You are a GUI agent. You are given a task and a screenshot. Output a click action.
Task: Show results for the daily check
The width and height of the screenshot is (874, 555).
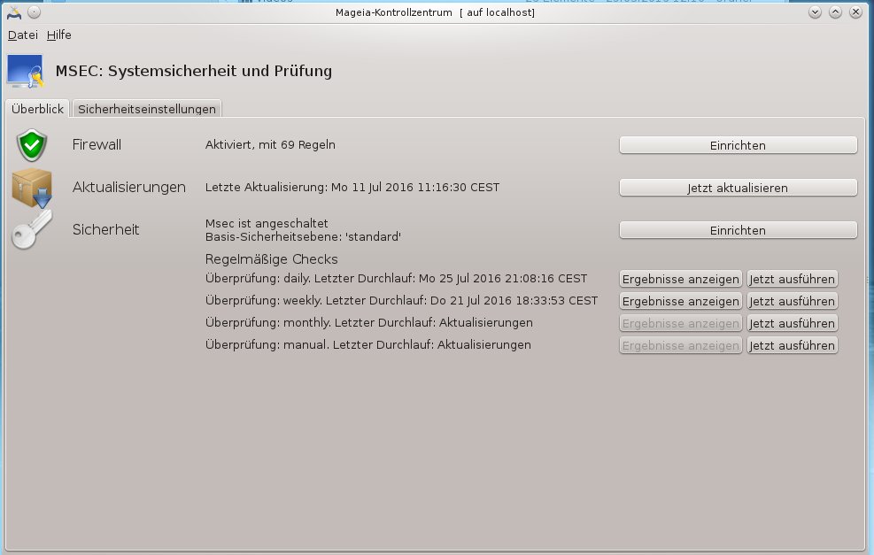tap(681, 279)
